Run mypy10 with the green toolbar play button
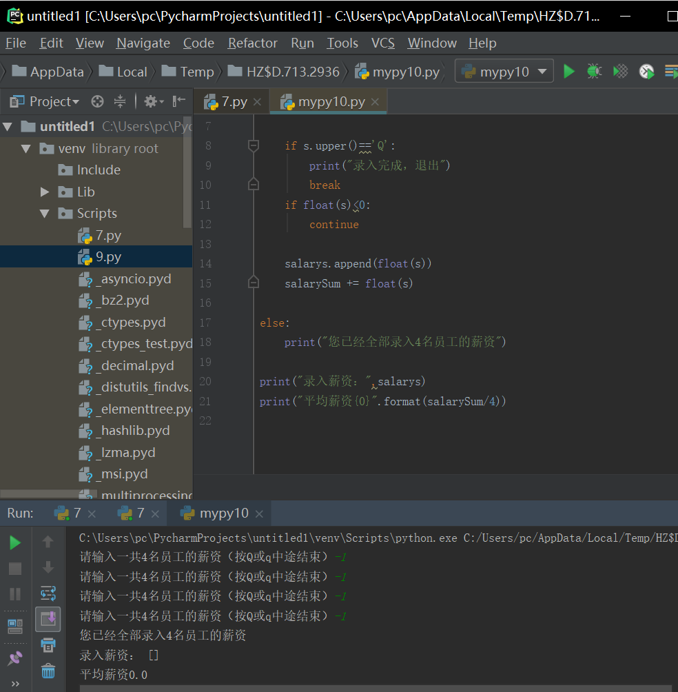This screenshot has width=678, height=692. tap(569, 71)
